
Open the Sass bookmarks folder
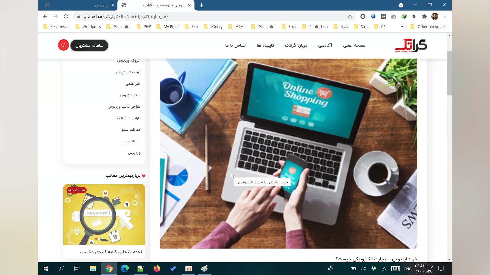pyautogui.click(x=361, y=27)
